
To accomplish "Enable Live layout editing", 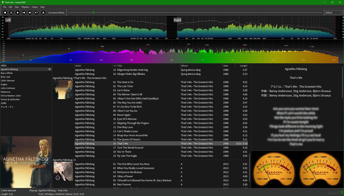I will 56,12.
